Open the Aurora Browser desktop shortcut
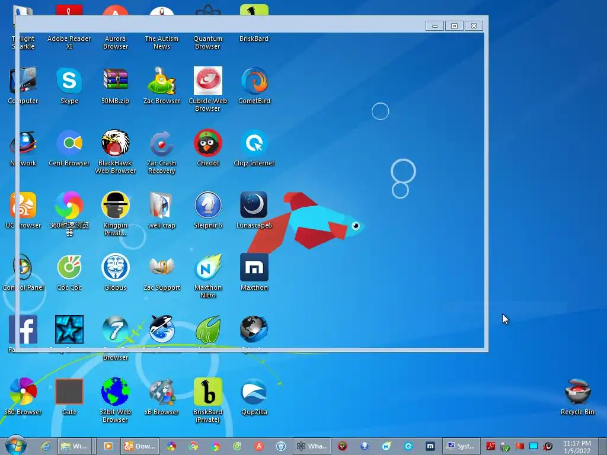The height and width of the screenshot is (455, 607). pos(116,27)
